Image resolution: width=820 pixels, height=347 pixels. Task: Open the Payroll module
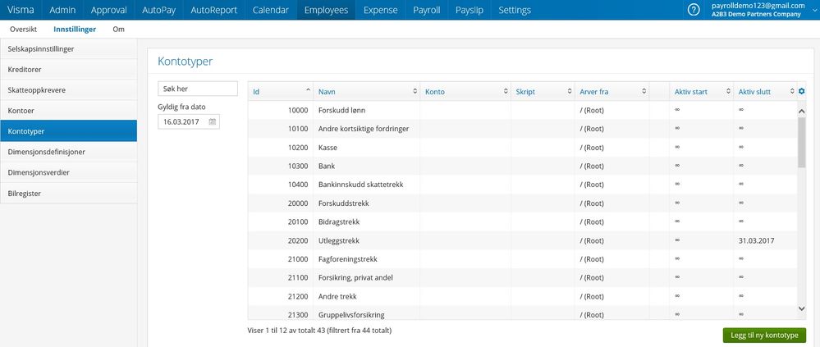[426, 10]
